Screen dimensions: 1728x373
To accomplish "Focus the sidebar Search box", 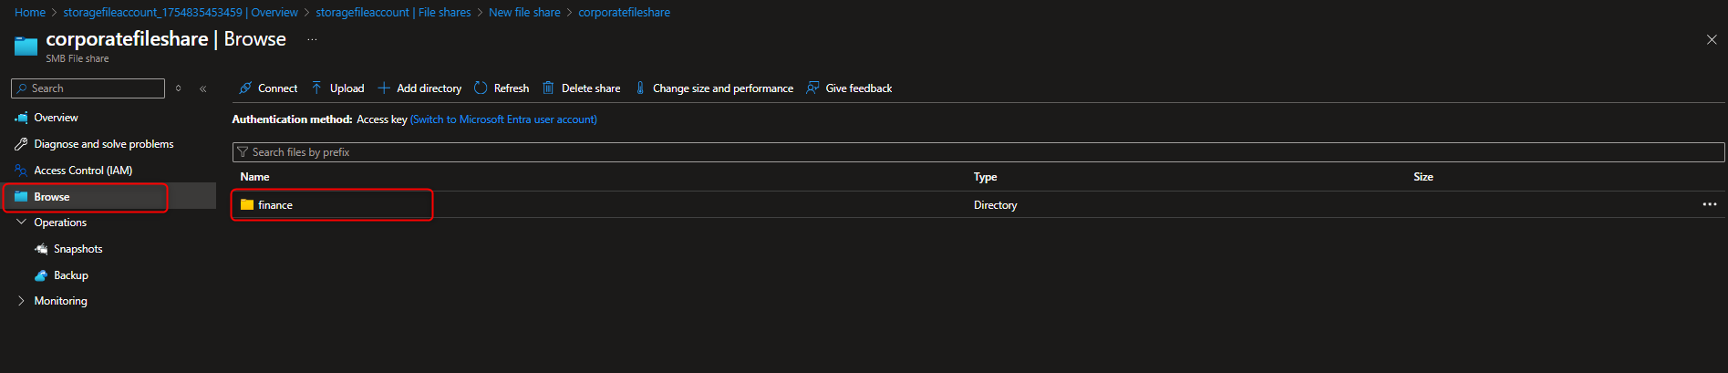I will tap(88, 88).
